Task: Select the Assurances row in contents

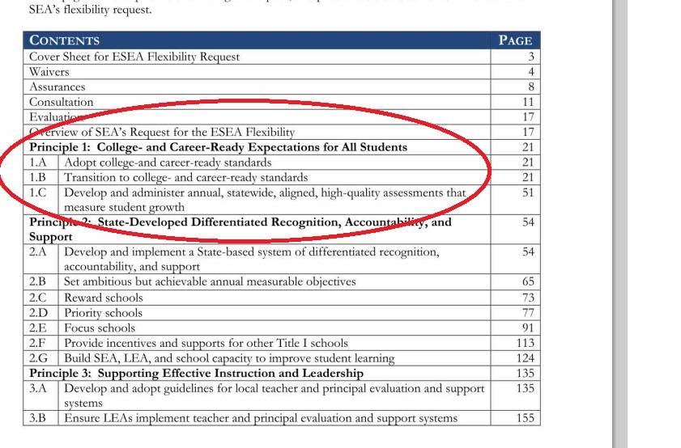Action: click(x=57, y=87)
